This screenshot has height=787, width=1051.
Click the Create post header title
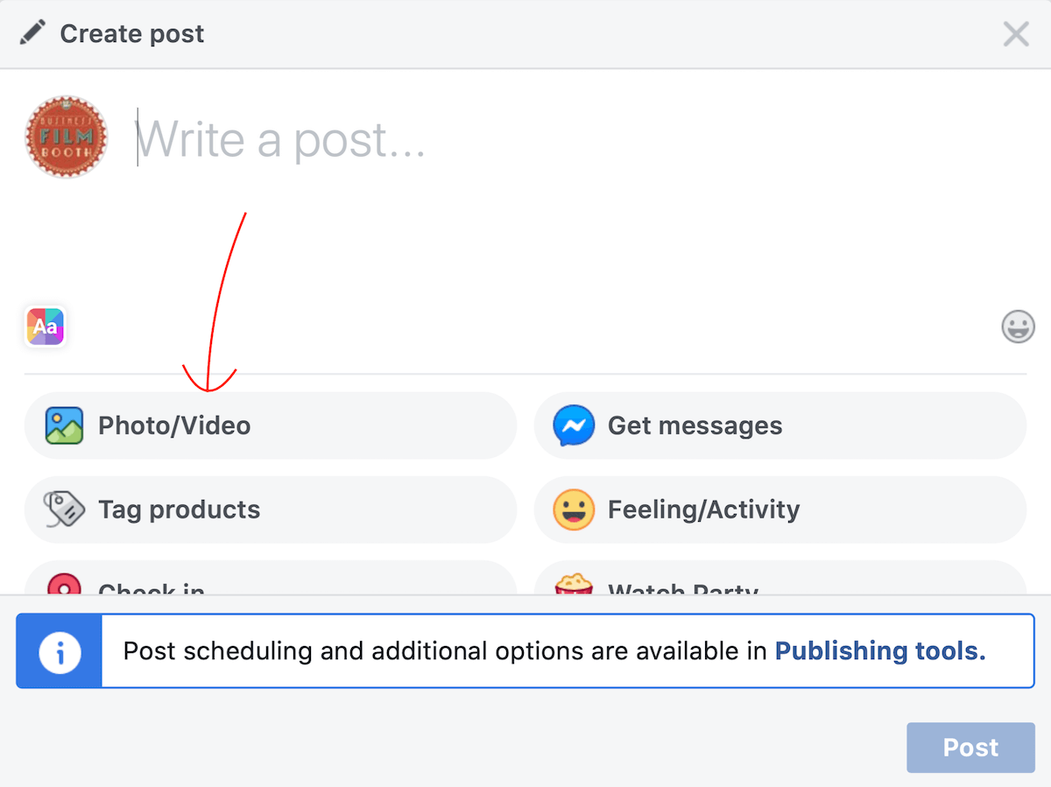132,34
